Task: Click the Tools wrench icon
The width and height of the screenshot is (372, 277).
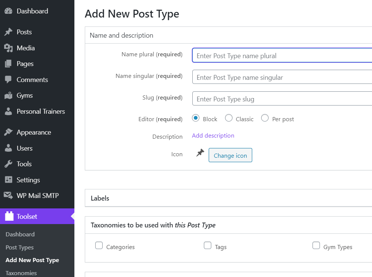Action: click(8, 164)
